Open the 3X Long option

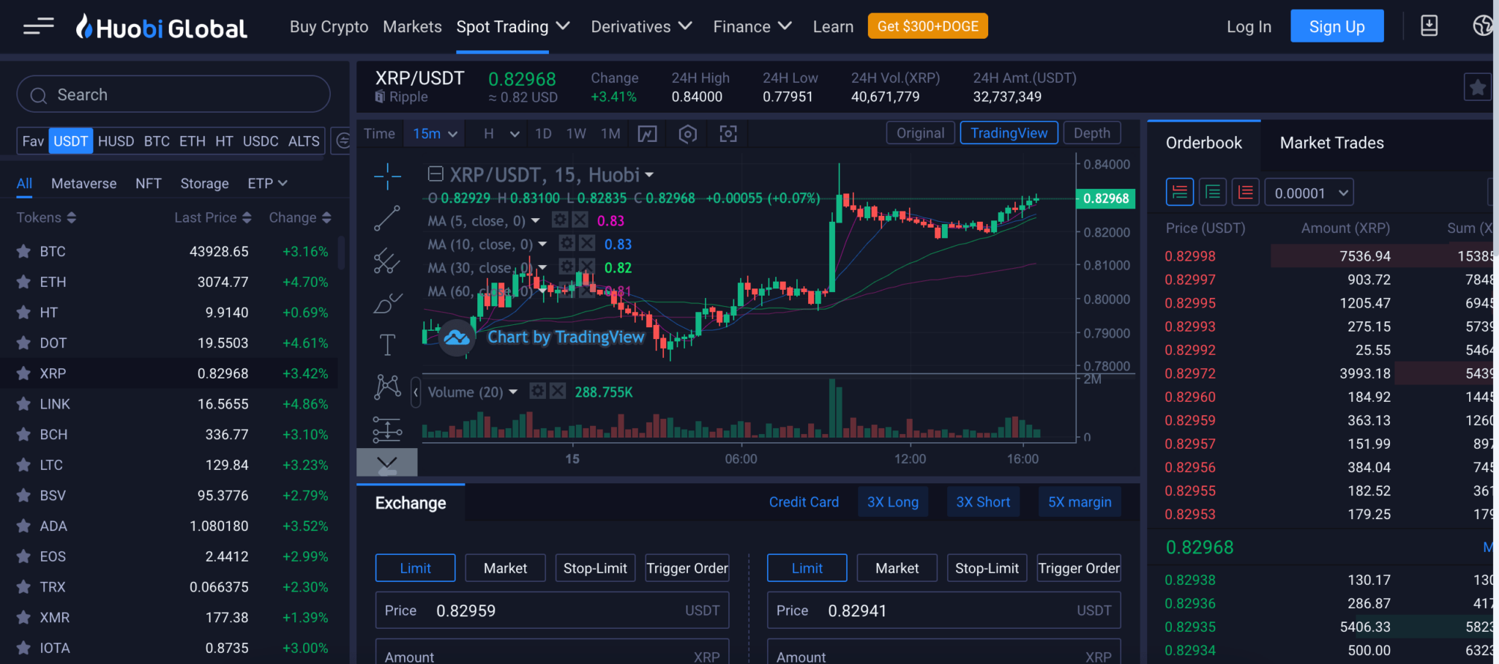(x=892, y=502)
